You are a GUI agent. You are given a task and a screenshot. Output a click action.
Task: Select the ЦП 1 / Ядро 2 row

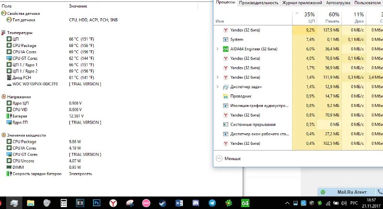50,71
